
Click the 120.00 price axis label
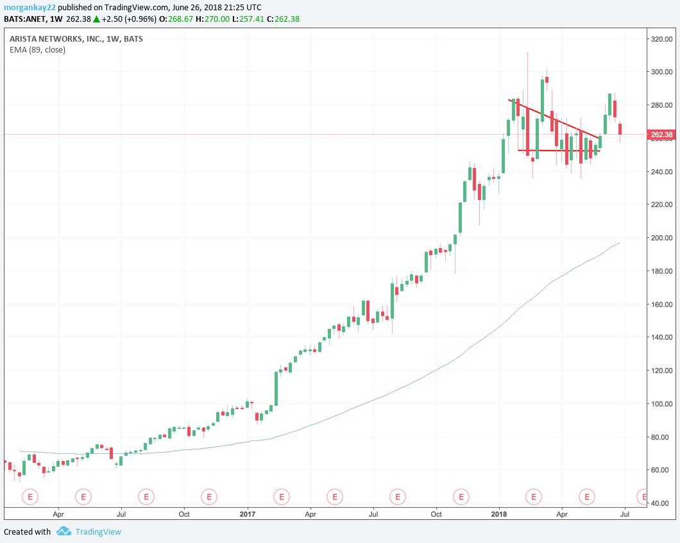click(x=662, y=371)
